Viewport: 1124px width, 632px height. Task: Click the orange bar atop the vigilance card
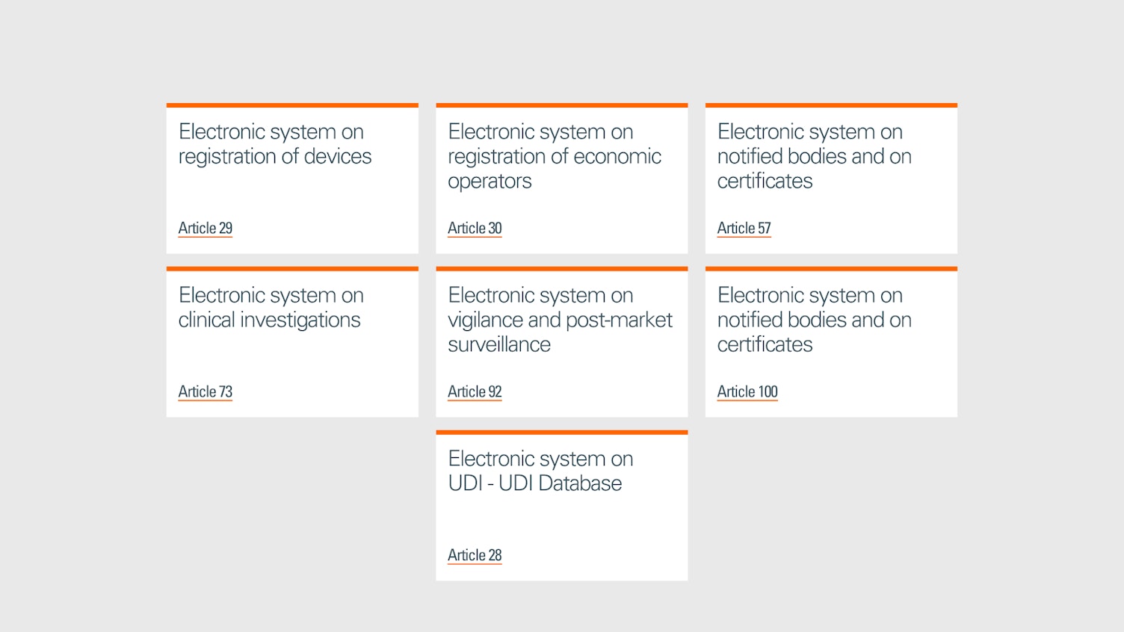pos(562,269)
